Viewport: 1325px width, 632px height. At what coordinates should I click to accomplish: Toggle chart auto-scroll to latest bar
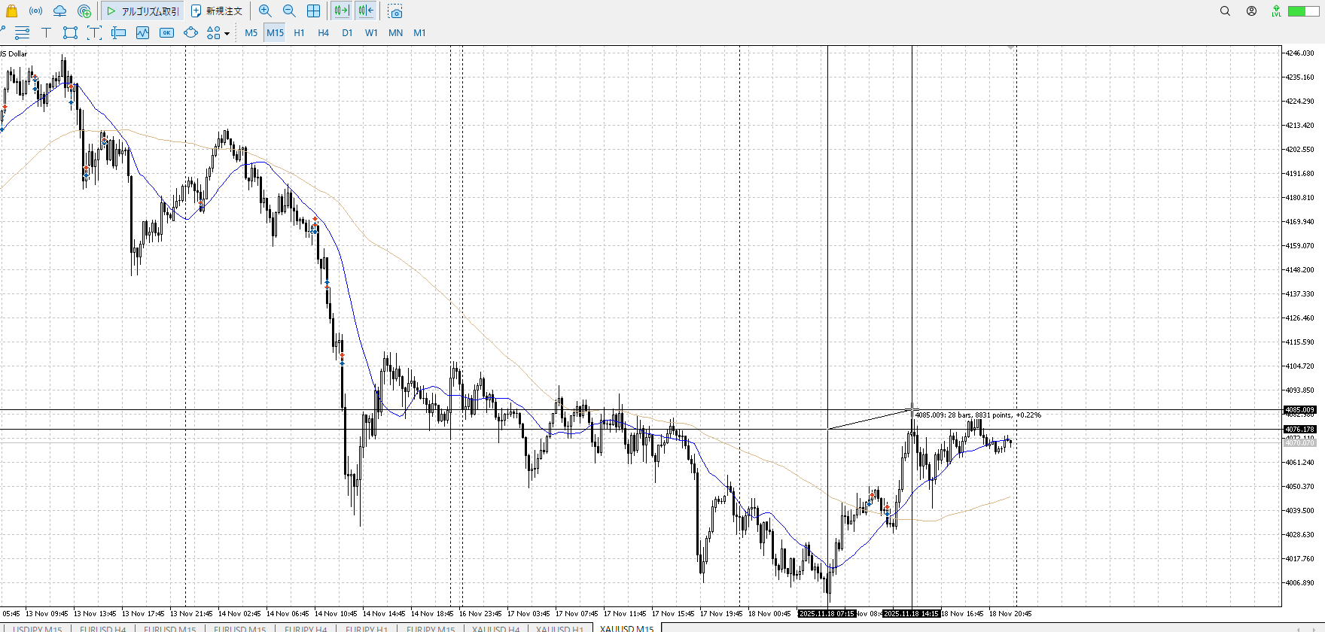coord(341,11)
